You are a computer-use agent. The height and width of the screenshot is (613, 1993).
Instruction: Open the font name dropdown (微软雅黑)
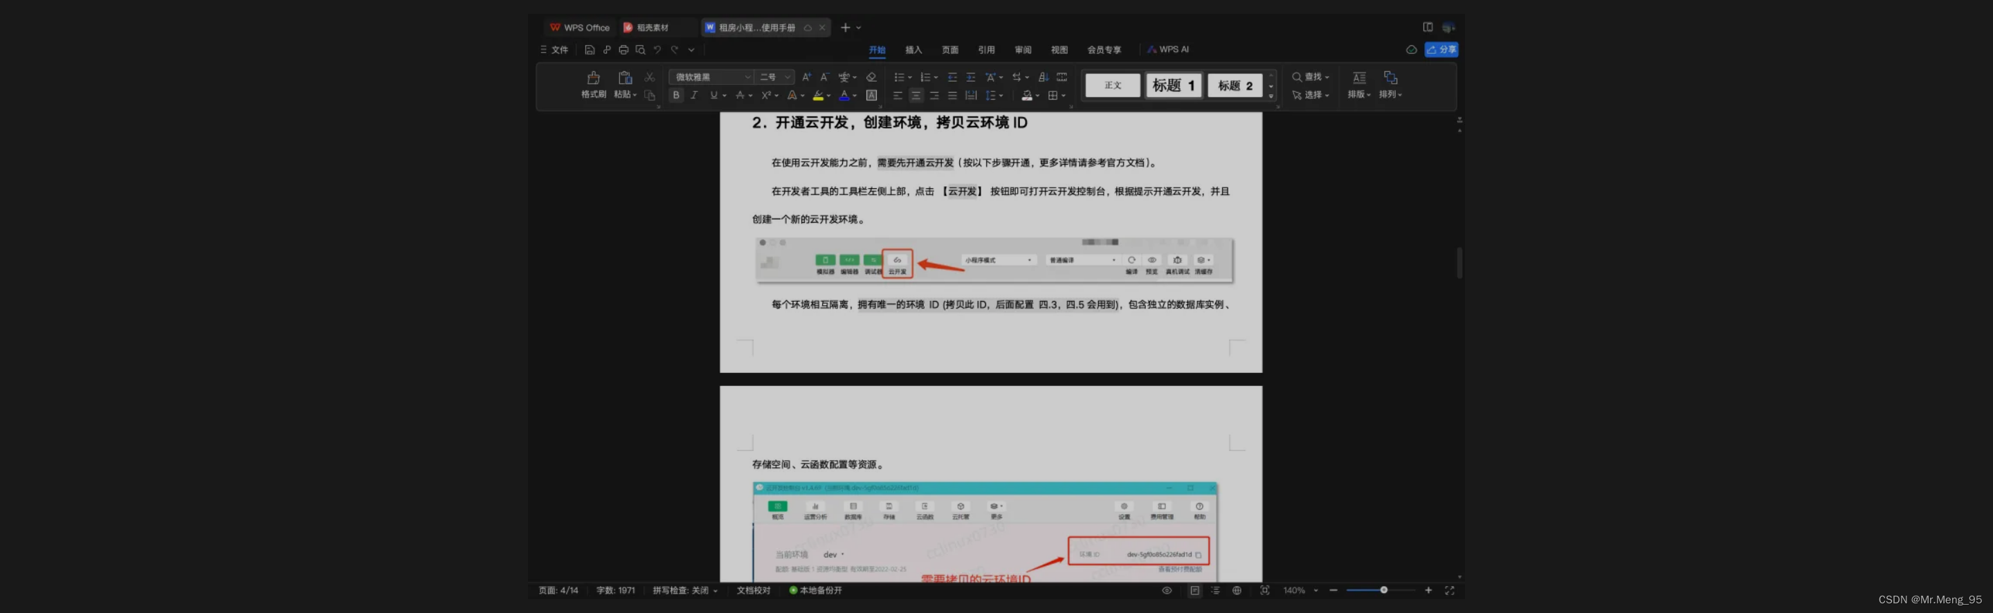coord(748,77)
